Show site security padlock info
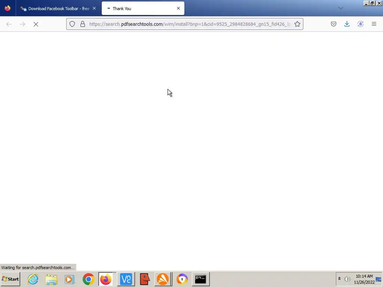 point(83,24)
